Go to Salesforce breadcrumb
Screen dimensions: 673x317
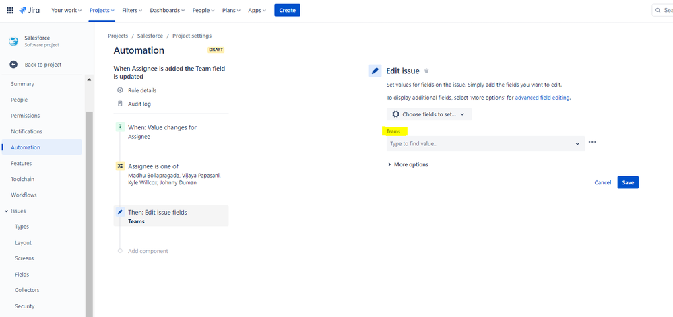click(x=150, y=36)
